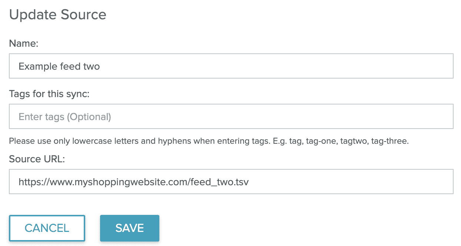Select the Source URL input field
Screen dimensions: 461x246
click(x=231, y=182)
